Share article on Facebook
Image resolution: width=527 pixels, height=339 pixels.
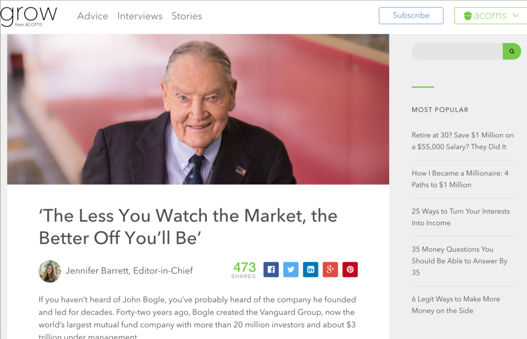[x=271, y=270]
